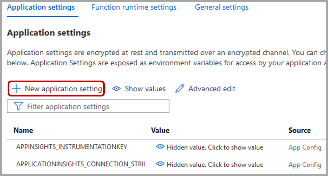Select the Application settings tab
Viewport: 328px width, 176px height.
[41, 7]
